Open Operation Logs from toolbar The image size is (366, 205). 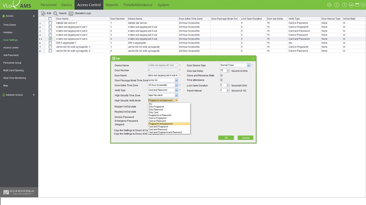tap(80, 13)
